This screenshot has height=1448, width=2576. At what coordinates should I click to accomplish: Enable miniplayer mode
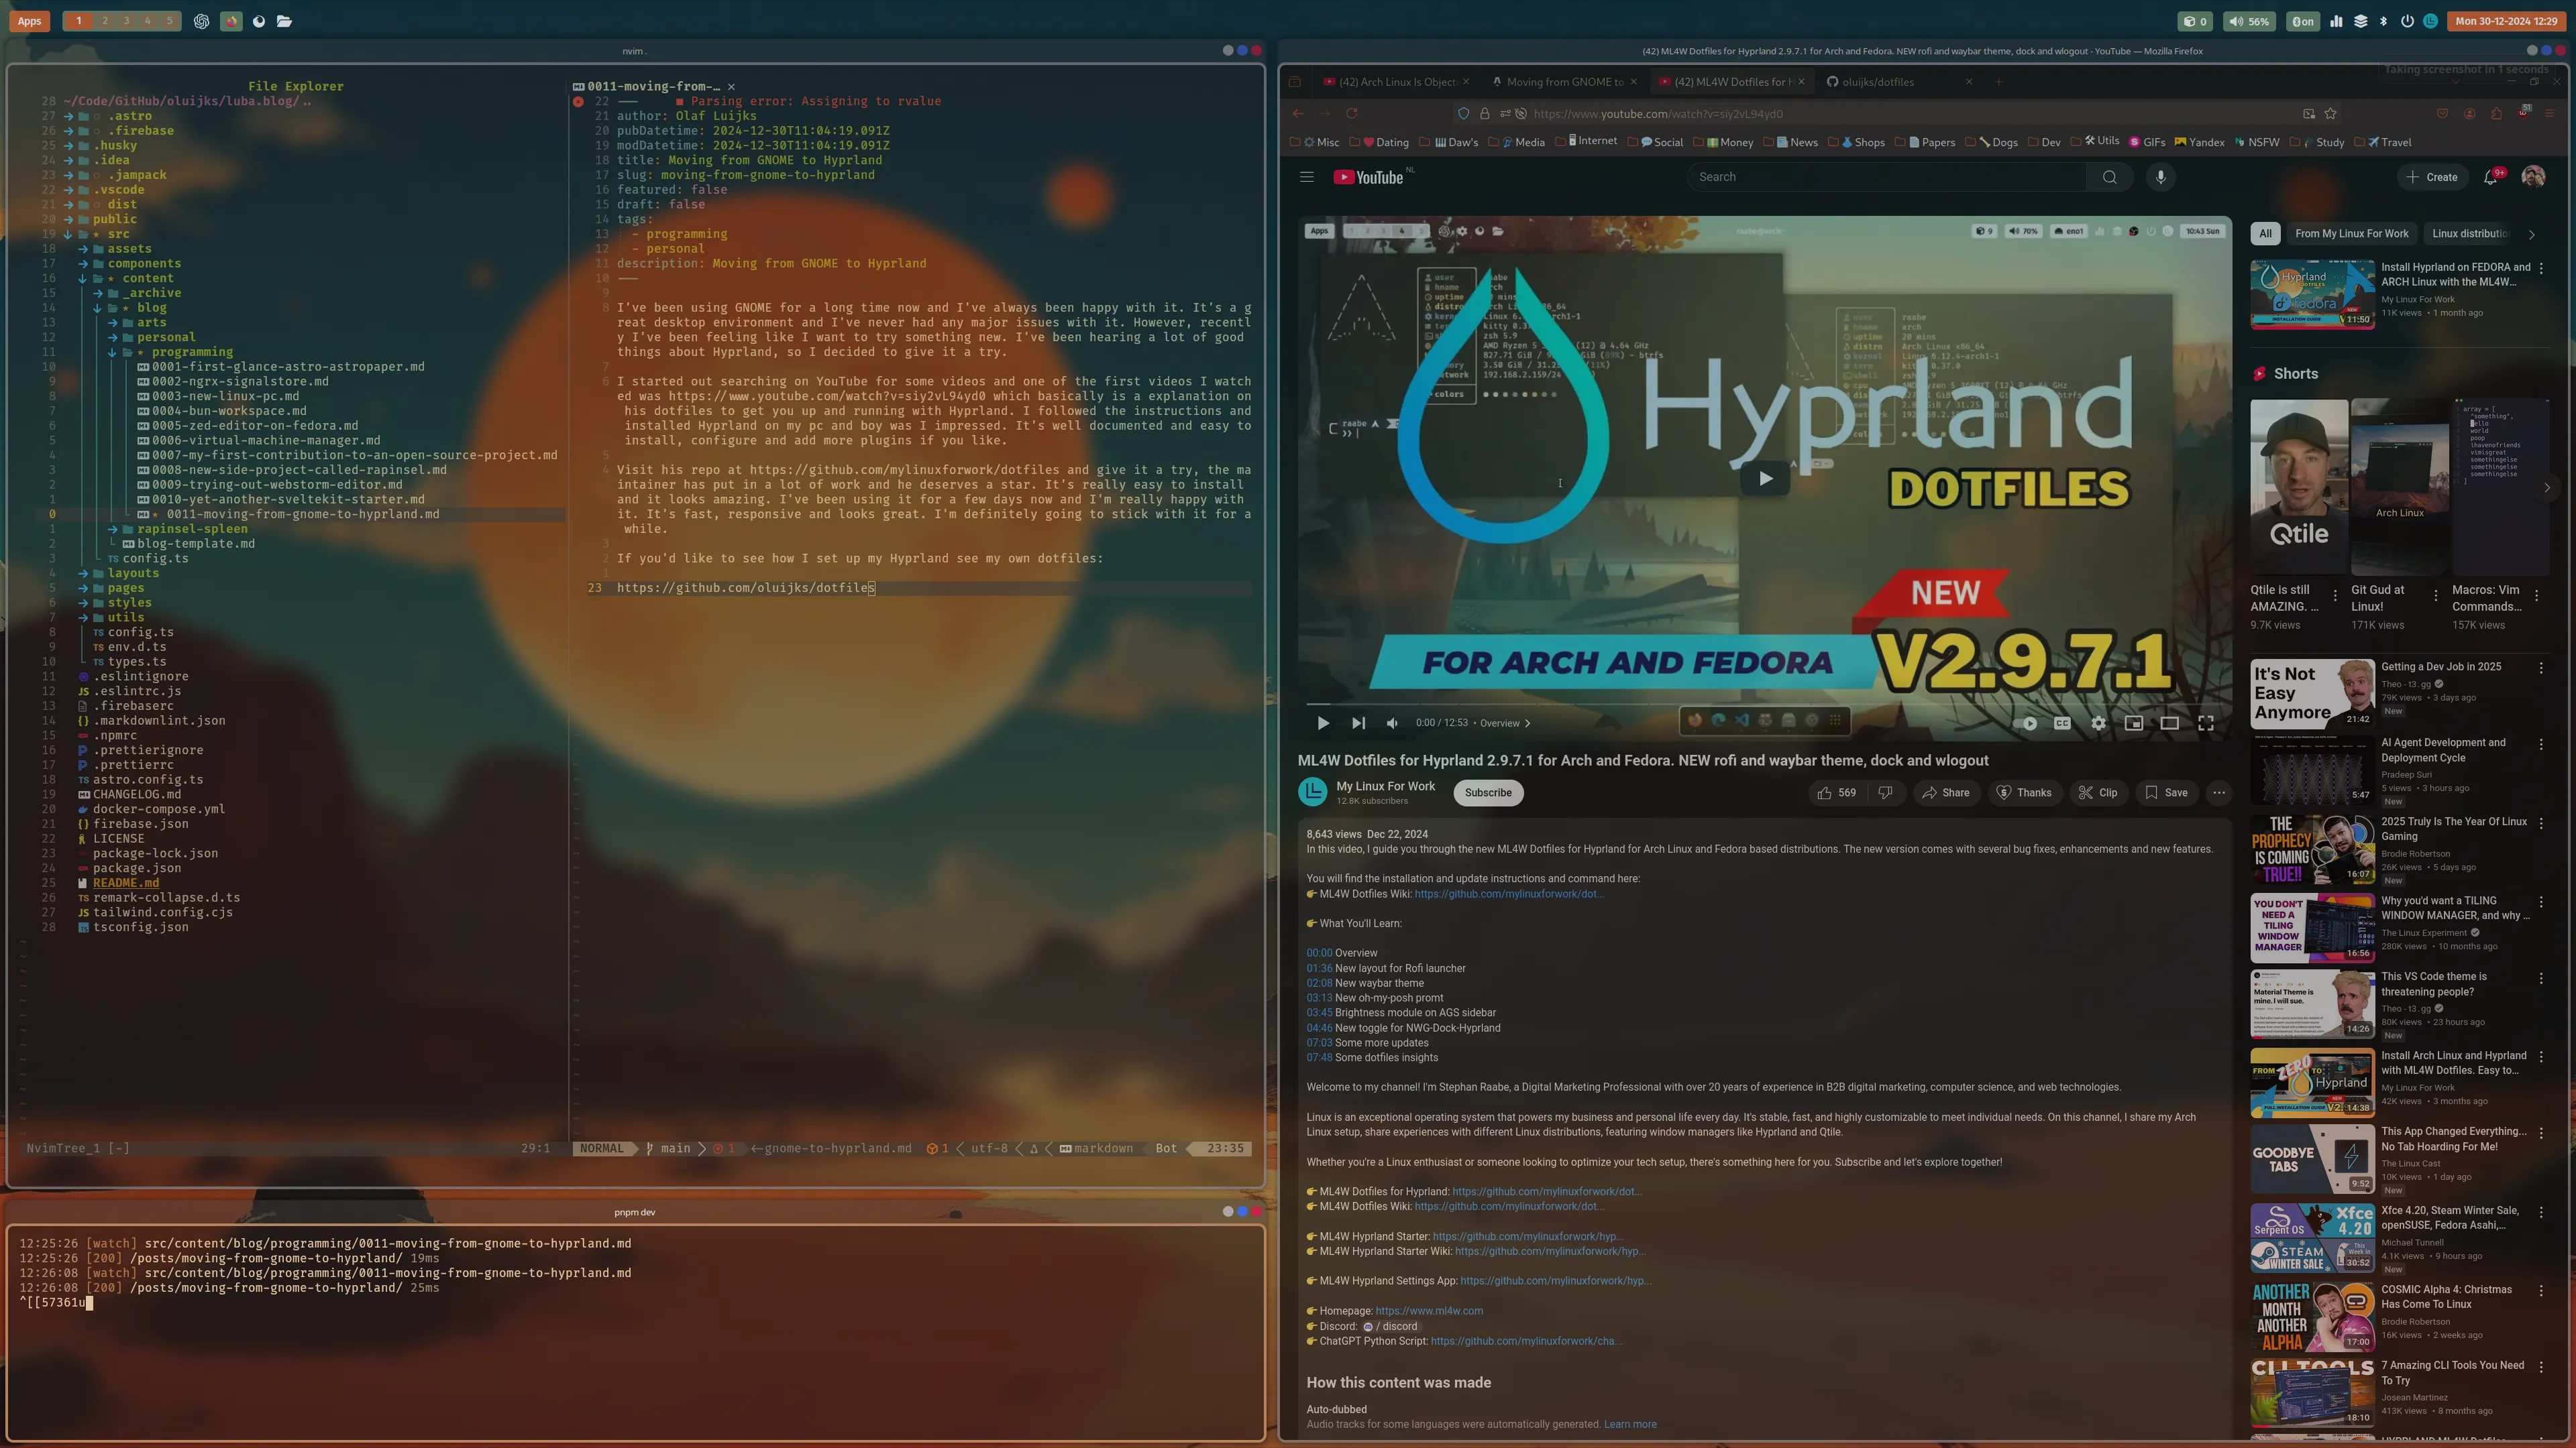click(x=2133, y=723)
